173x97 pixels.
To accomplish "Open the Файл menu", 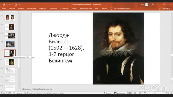I will [x=4, y=9].
